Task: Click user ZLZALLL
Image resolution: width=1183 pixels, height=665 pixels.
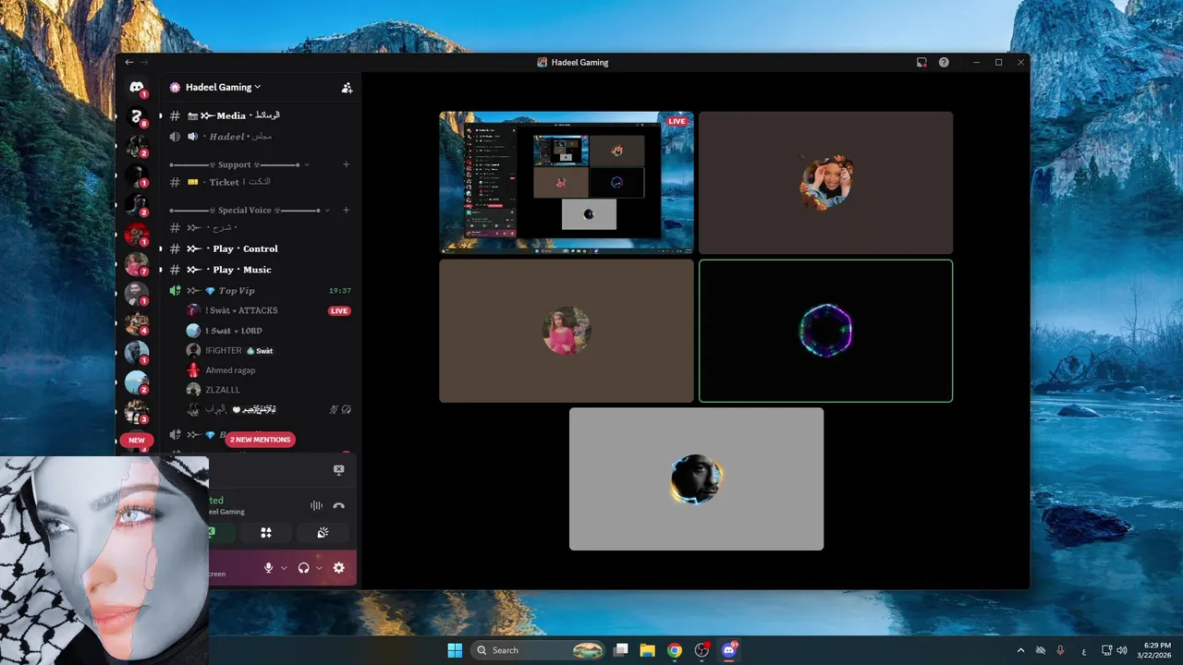Action: [x=222, y=390]
